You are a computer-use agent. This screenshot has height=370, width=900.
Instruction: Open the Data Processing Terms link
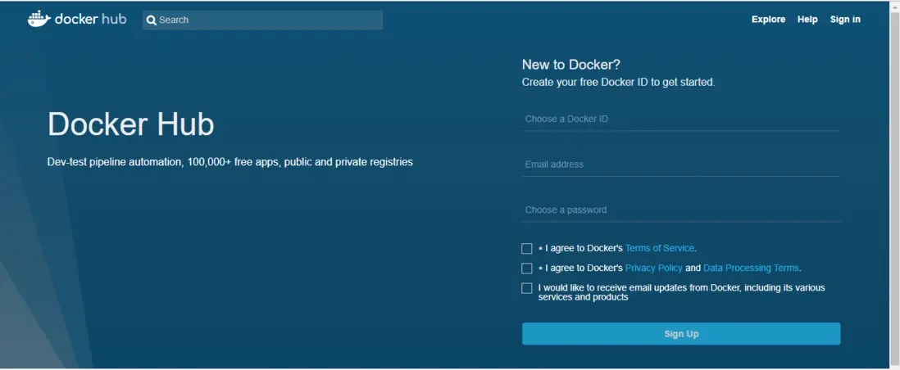[751, 268]
